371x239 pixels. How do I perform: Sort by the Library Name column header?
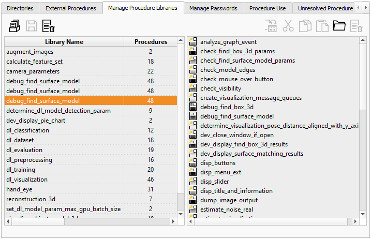[x=64, y=42]
